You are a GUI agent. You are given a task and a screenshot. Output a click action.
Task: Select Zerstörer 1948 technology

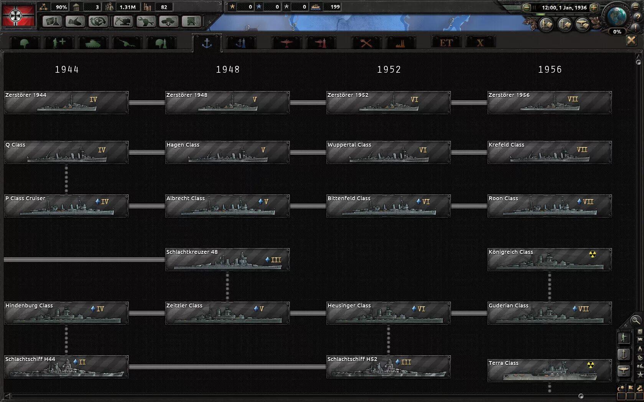[x=227, y=102]
